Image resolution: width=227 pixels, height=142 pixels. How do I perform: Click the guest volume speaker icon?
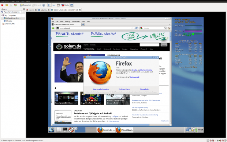click(x=194, y=130)
